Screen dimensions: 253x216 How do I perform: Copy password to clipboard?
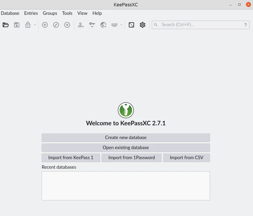(x=92, y=25)
